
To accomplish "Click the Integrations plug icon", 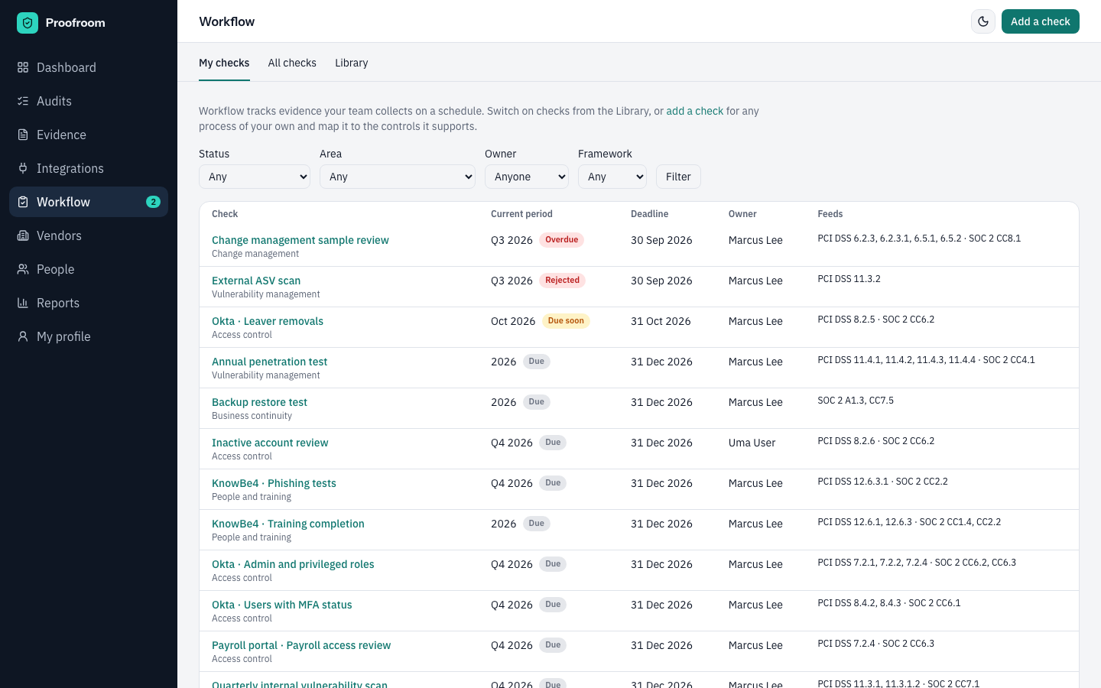I will 23,168.
